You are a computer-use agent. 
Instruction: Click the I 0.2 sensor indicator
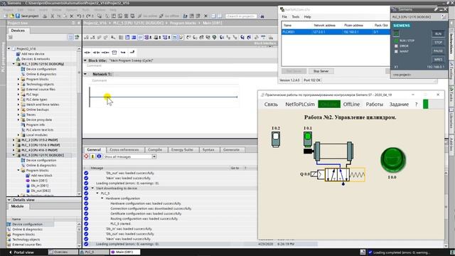276,139
